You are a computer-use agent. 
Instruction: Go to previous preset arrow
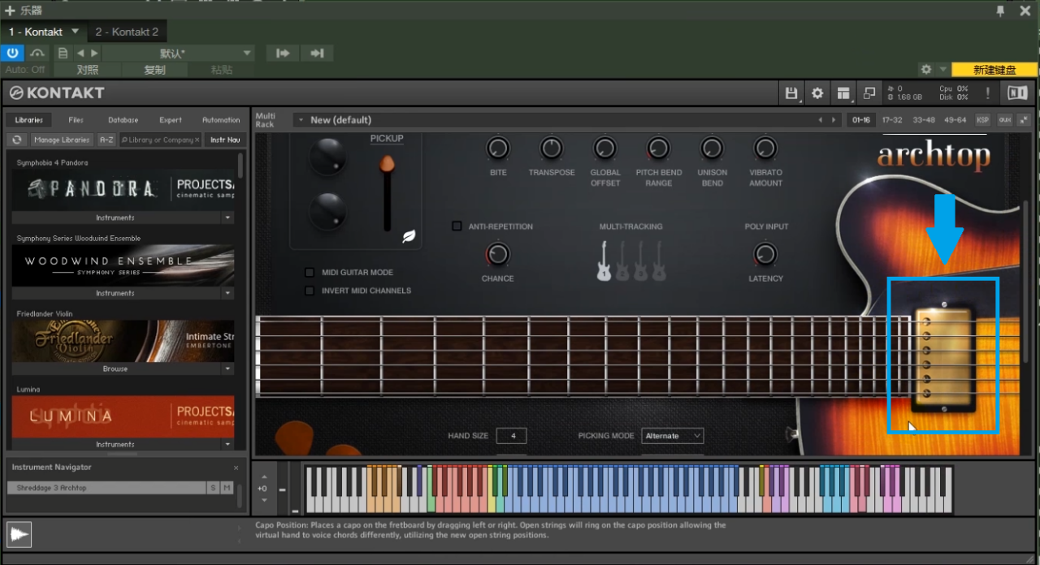(x=80, y=54)
